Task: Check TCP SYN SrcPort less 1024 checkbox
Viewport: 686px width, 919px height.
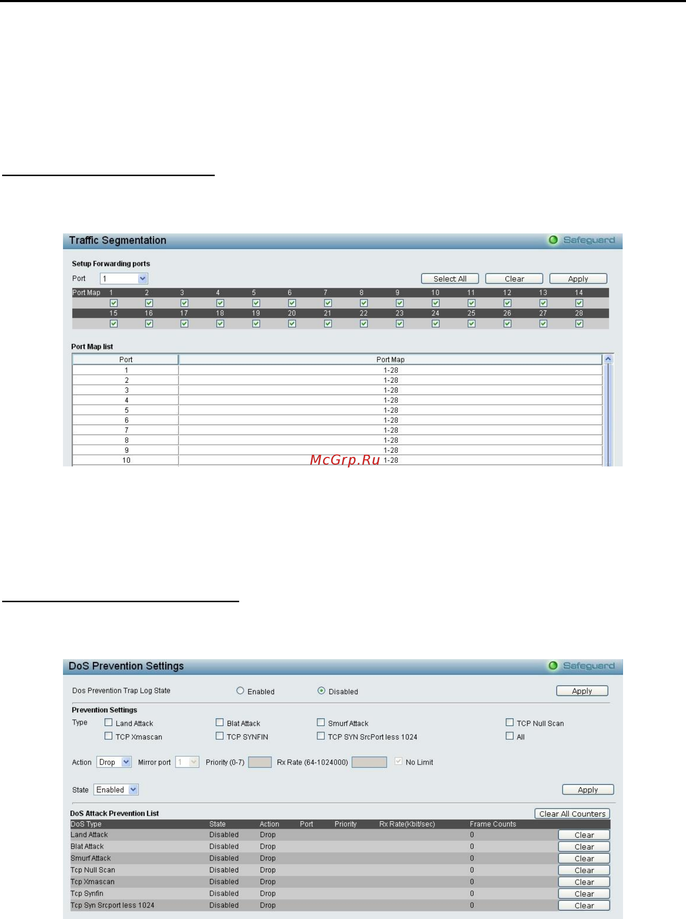Action: coord(321,736)
